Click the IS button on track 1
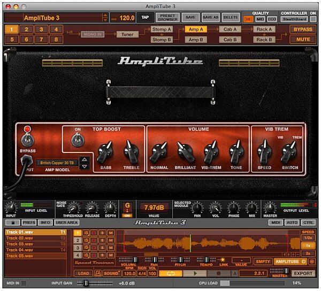This screenshot has width=321, height=291. 86,233
